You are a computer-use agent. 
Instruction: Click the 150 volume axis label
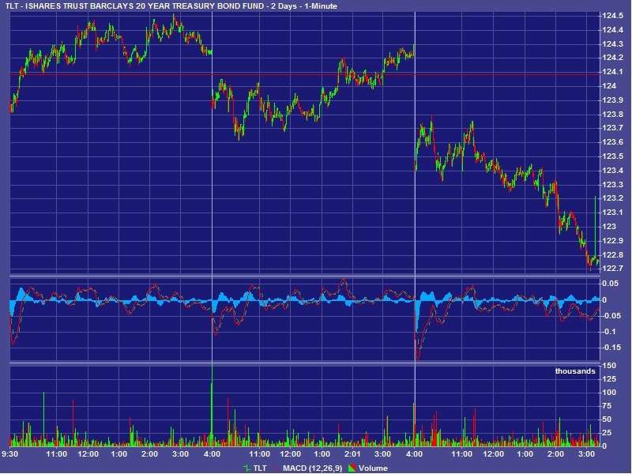coord(608,366)
